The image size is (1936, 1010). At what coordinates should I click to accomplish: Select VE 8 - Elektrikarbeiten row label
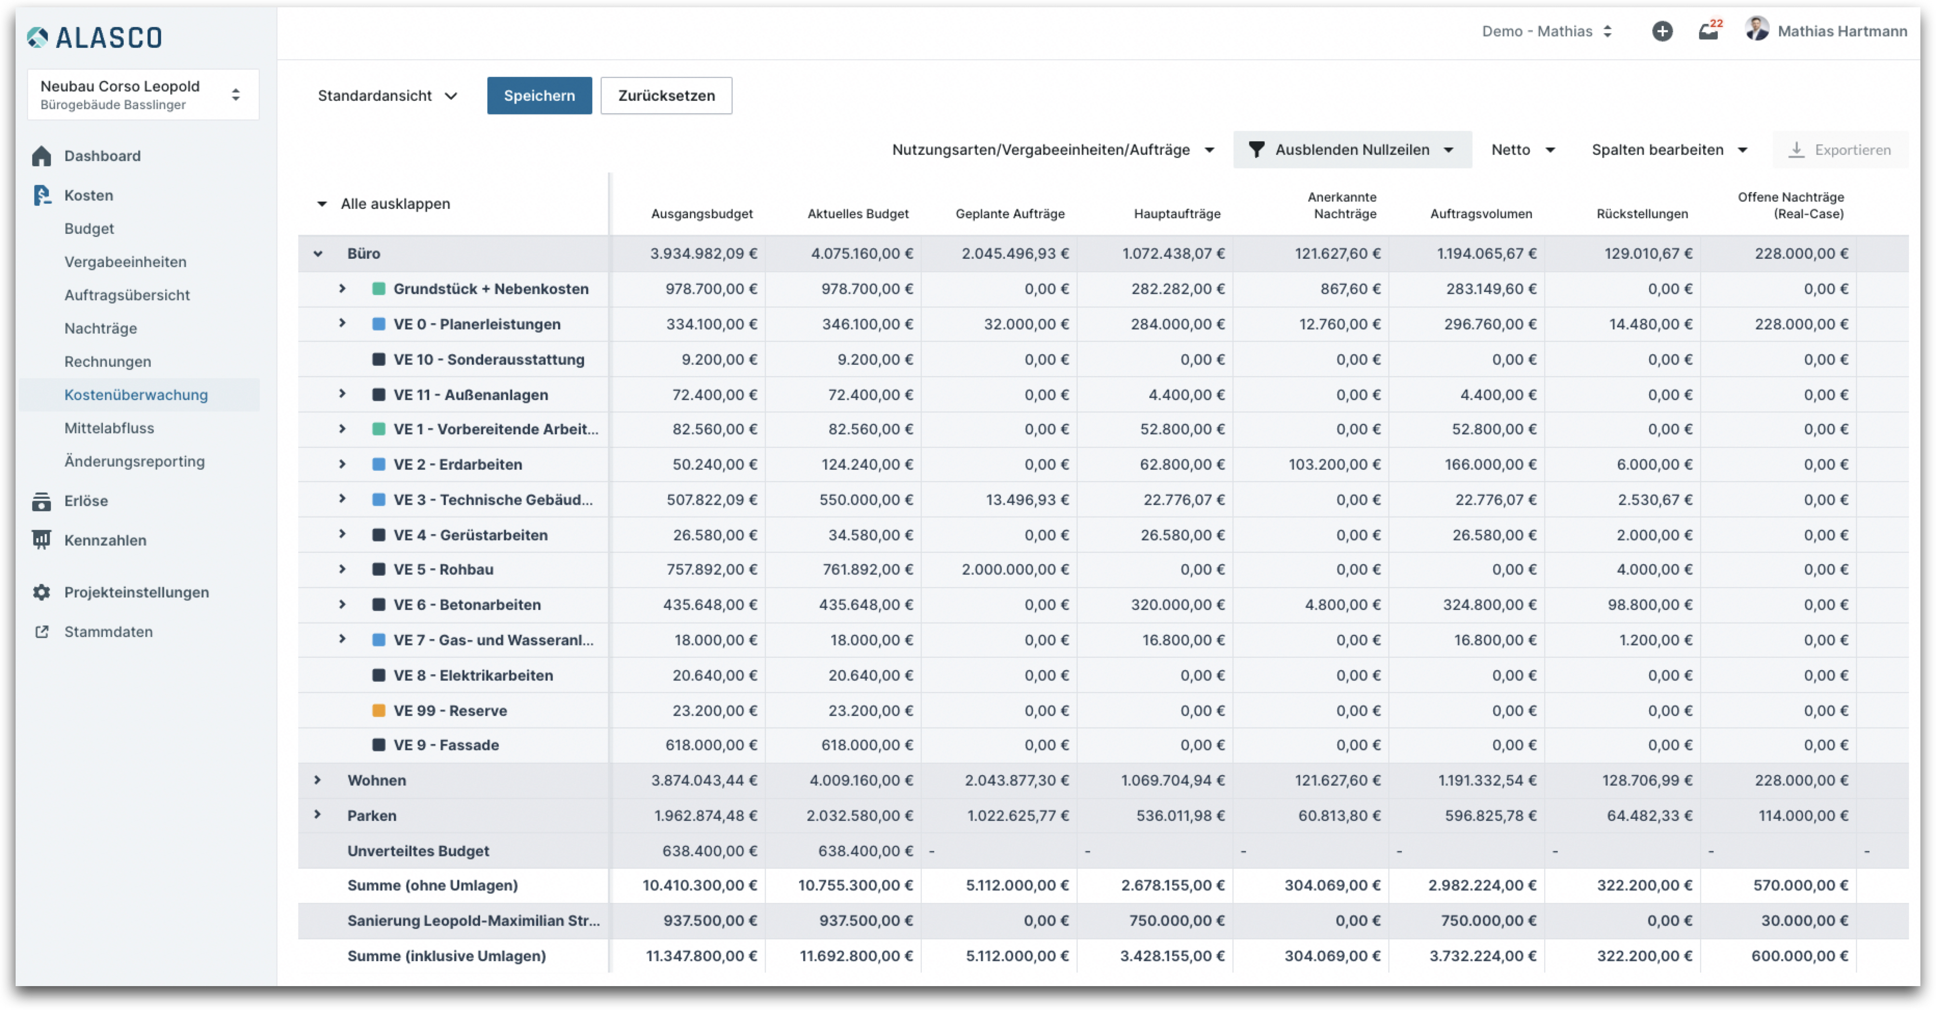point(473,675)
